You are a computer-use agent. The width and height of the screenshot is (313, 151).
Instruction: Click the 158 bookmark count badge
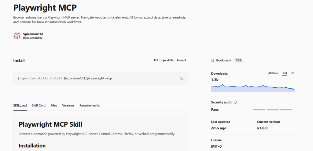[238, 60]
